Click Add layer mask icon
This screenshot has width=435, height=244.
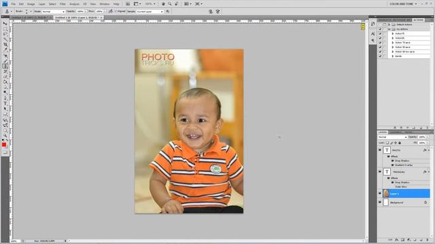[x=402, y=240]
